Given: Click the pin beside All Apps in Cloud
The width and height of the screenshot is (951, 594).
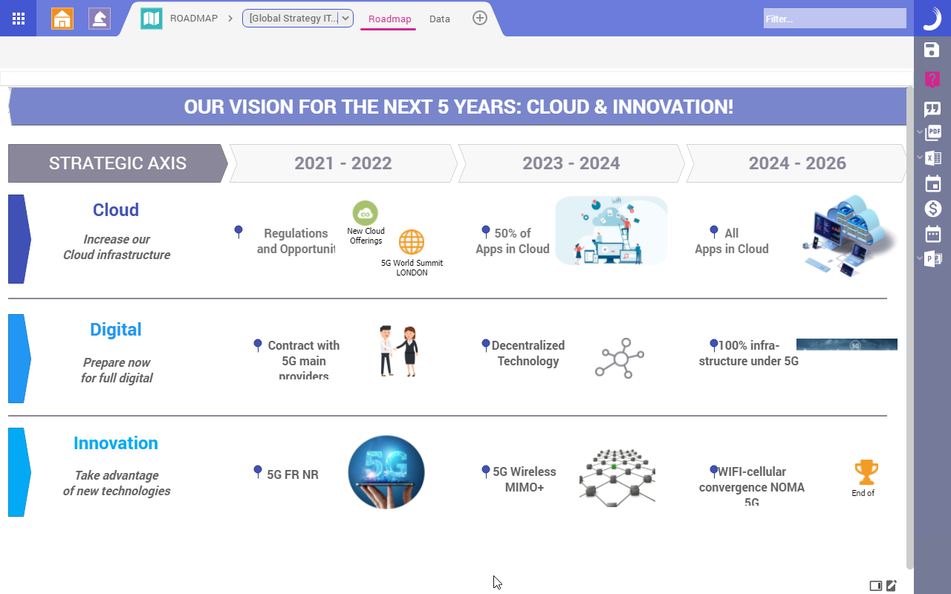Looking at the screenshot, I should [714, 232].
